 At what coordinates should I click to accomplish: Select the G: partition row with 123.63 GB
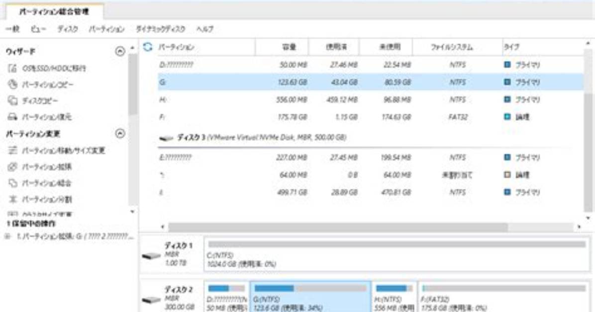click(370, 82)
